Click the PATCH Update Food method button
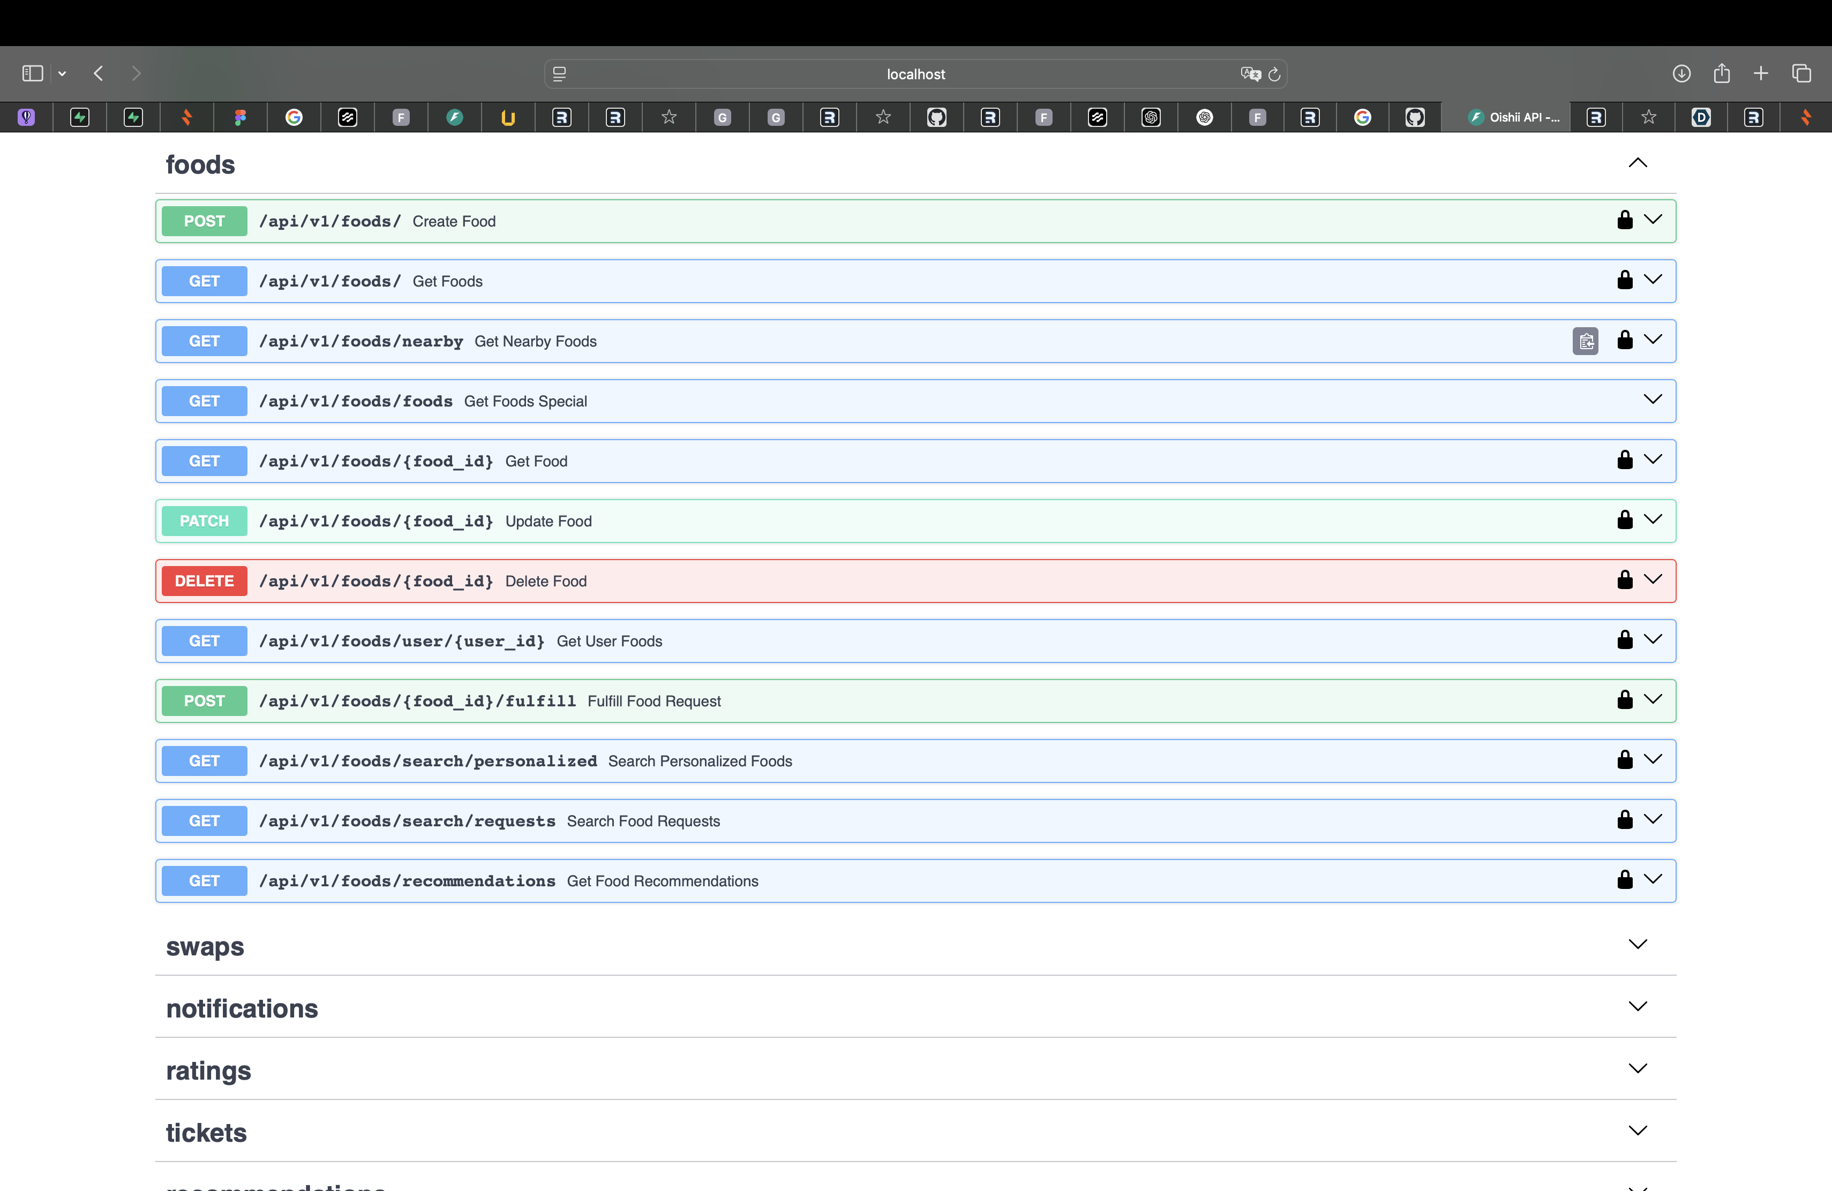 [x=204, y=521]
